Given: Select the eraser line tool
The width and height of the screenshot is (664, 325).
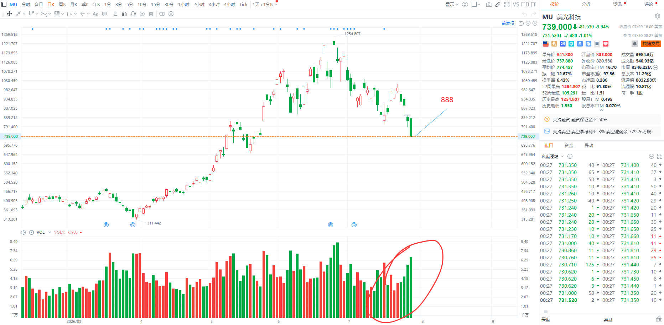Looking at the screenshot, I should [x=115, y=14].
